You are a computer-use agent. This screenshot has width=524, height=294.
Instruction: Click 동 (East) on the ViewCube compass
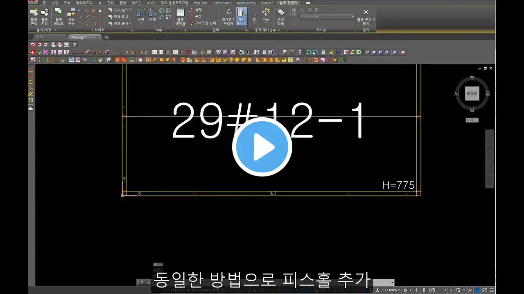[x=488, y=94]
